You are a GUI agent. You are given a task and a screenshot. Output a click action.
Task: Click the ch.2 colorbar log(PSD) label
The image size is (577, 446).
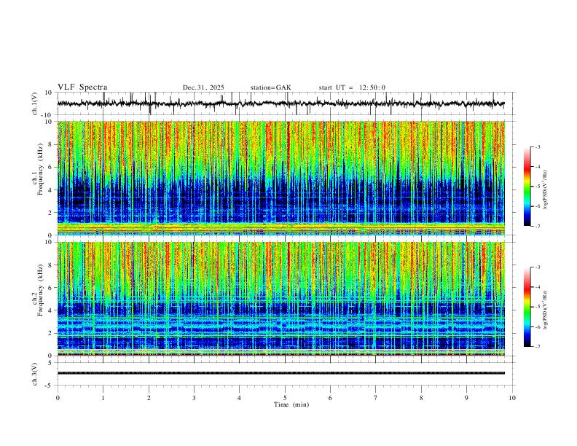(546, 310)
